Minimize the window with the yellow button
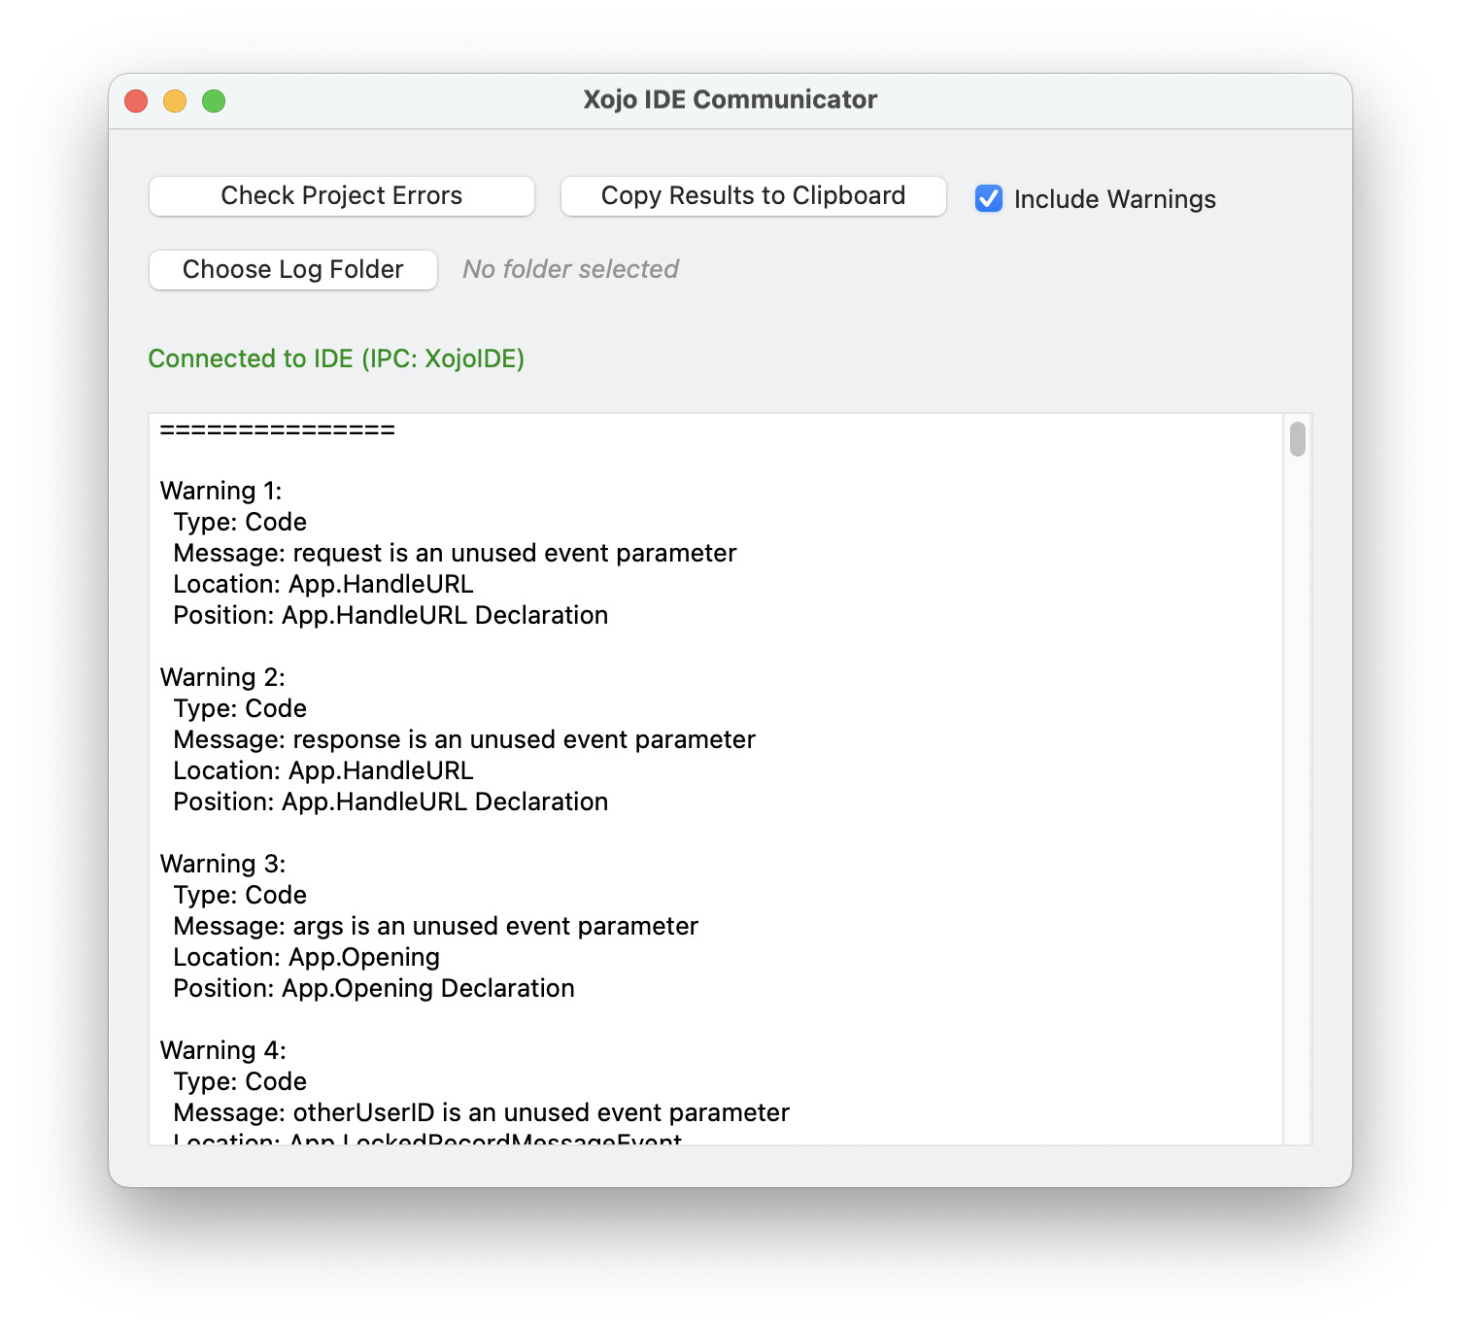This screenshot has height=1331, width=1461. pos(175,101)
